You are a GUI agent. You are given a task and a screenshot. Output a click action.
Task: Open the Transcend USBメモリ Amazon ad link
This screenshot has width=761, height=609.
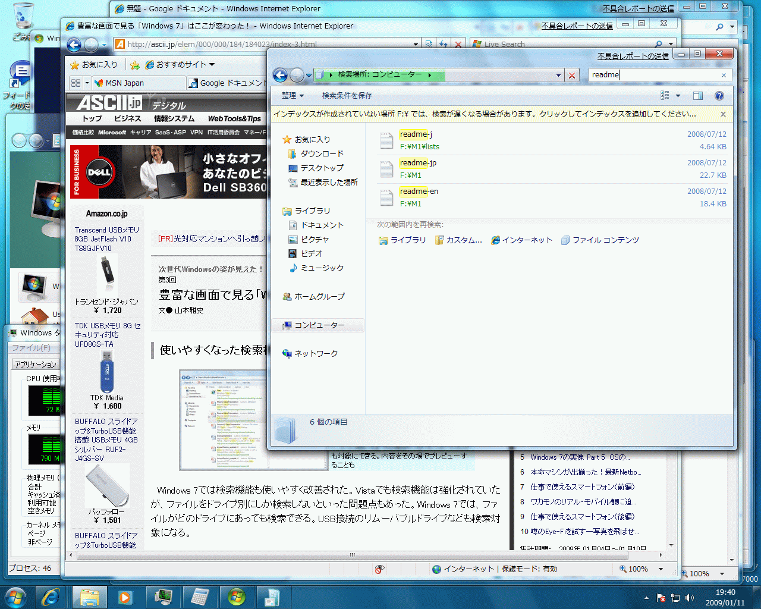tap(107, 239)
